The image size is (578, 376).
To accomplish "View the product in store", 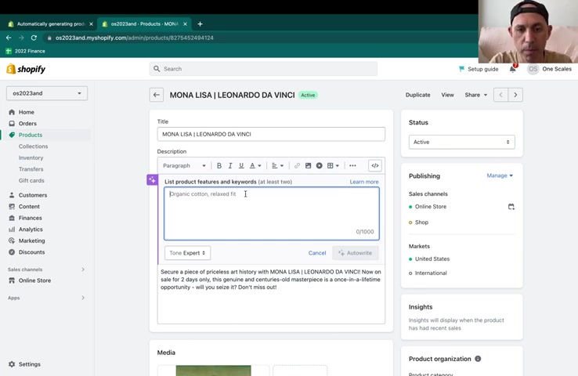I will [x=447, y=95].
